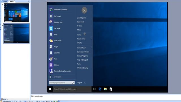The image size is (181, 102).
Task: Open Get Started lightbulb icon
Action: (51, 16)
